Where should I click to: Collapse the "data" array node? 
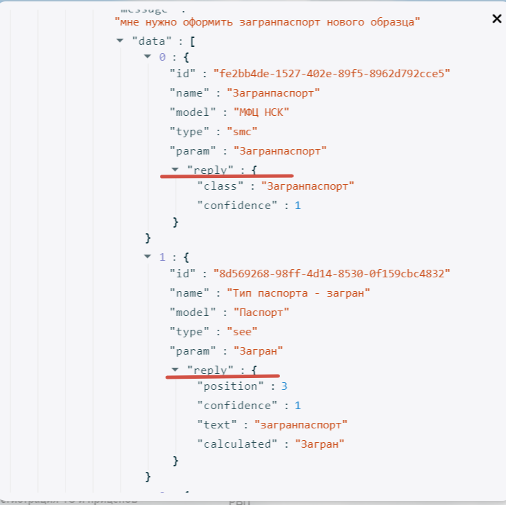click(122, 41)
